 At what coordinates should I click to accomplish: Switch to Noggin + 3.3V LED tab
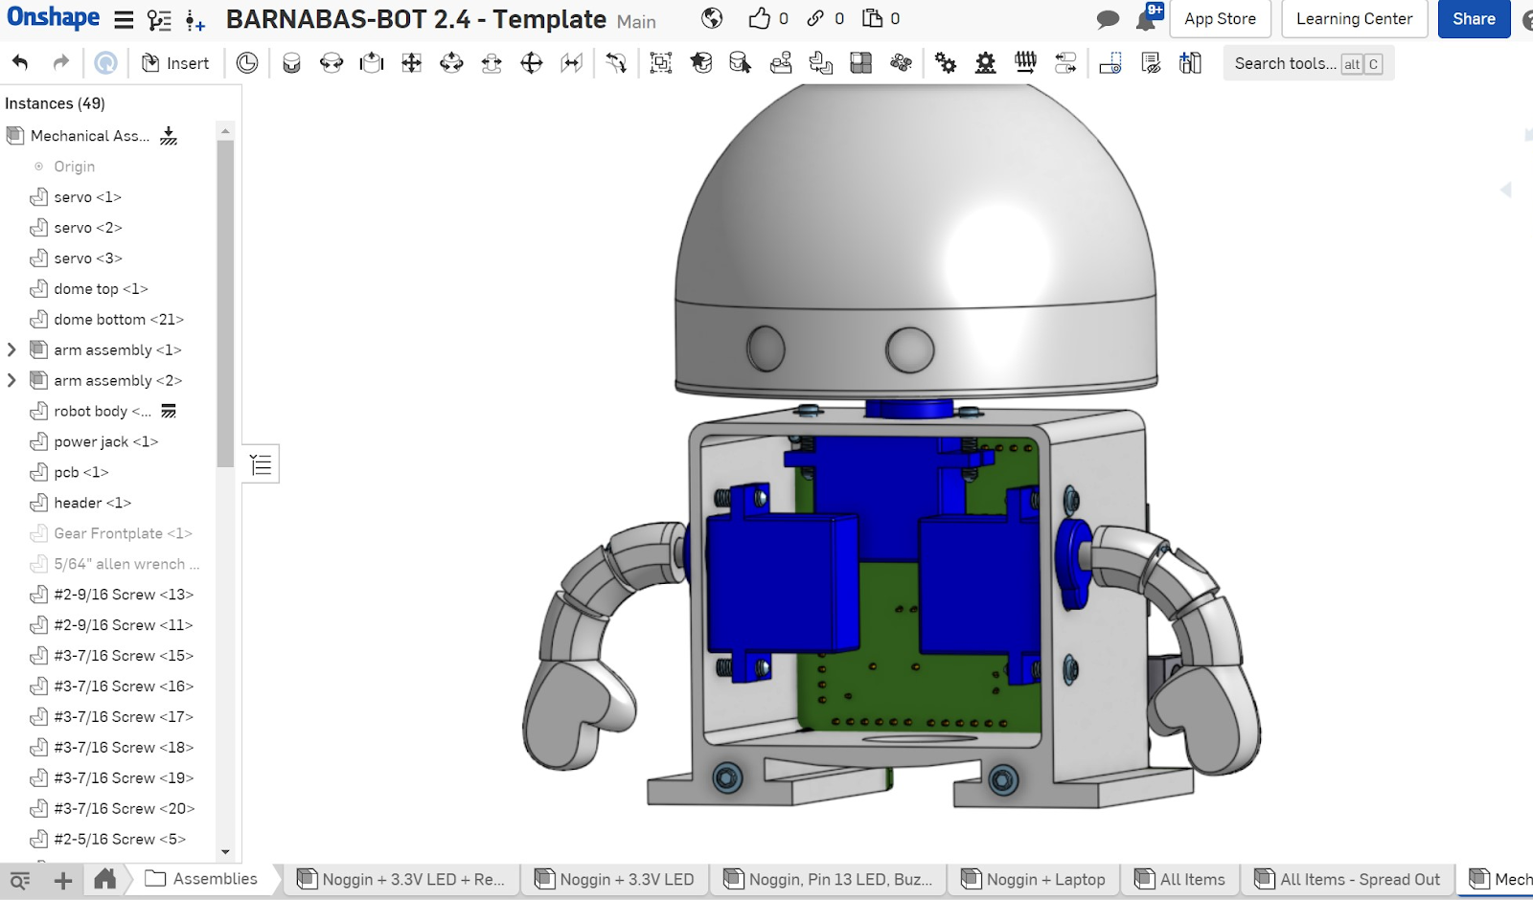coord(614,879)
